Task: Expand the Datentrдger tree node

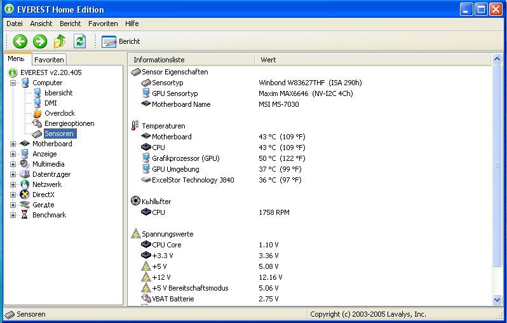Action: click(13, 174)
